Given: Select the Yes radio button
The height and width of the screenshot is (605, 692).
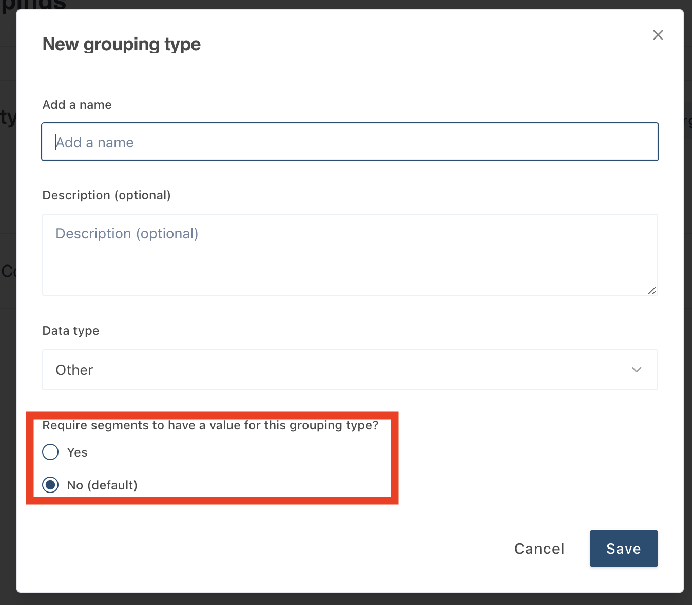Looking at the screenshot, I should pos(50,452).
